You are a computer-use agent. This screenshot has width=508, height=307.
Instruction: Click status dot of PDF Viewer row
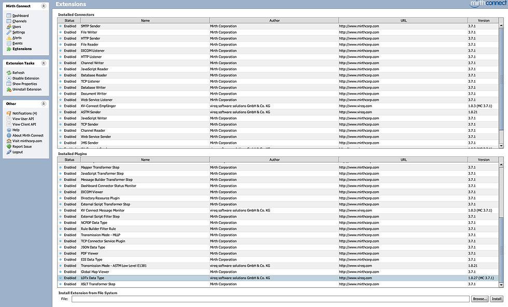60,253
